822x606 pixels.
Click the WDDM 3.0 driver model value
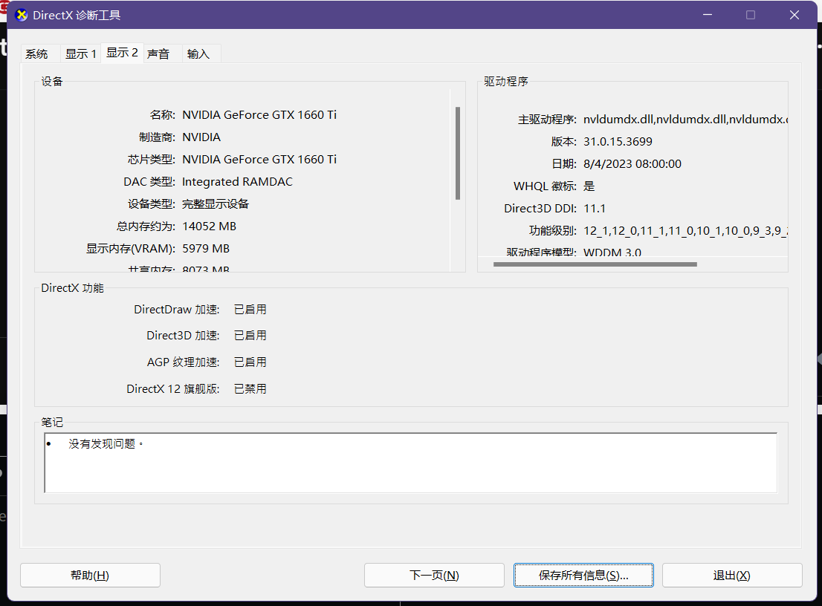pos(612,252)
